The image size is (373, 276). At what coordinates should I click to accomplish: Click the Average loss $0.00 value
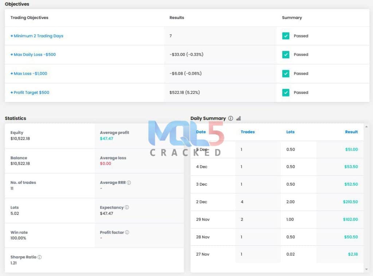[105, 163]
